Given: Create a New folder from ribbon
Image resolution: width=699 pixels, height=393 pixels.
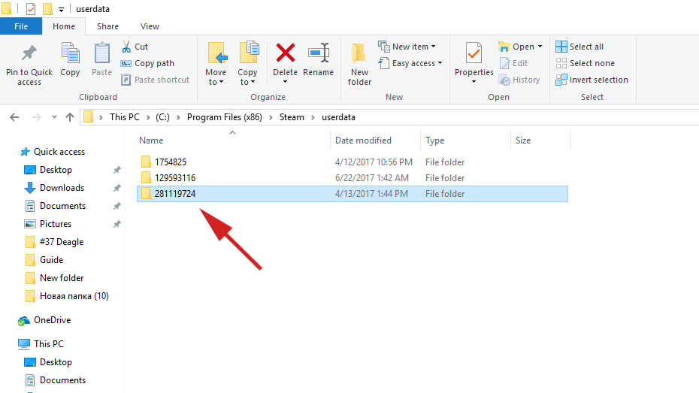Looking at the screenshot, I should [x=359, y=60].
